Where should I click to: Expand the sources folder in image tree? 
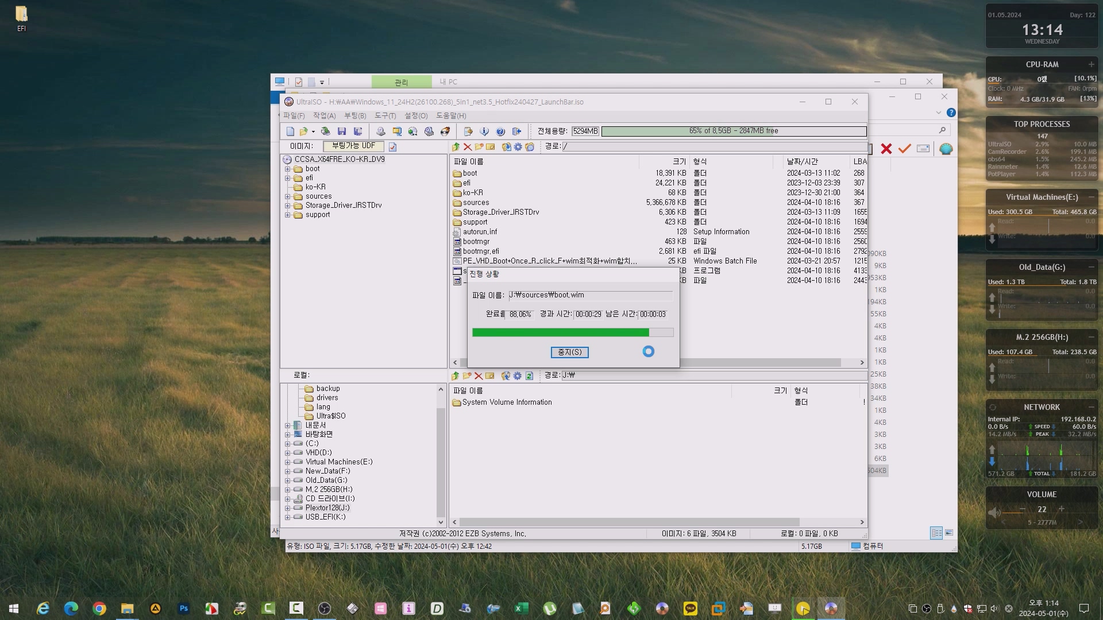click(x=287, y=196)
